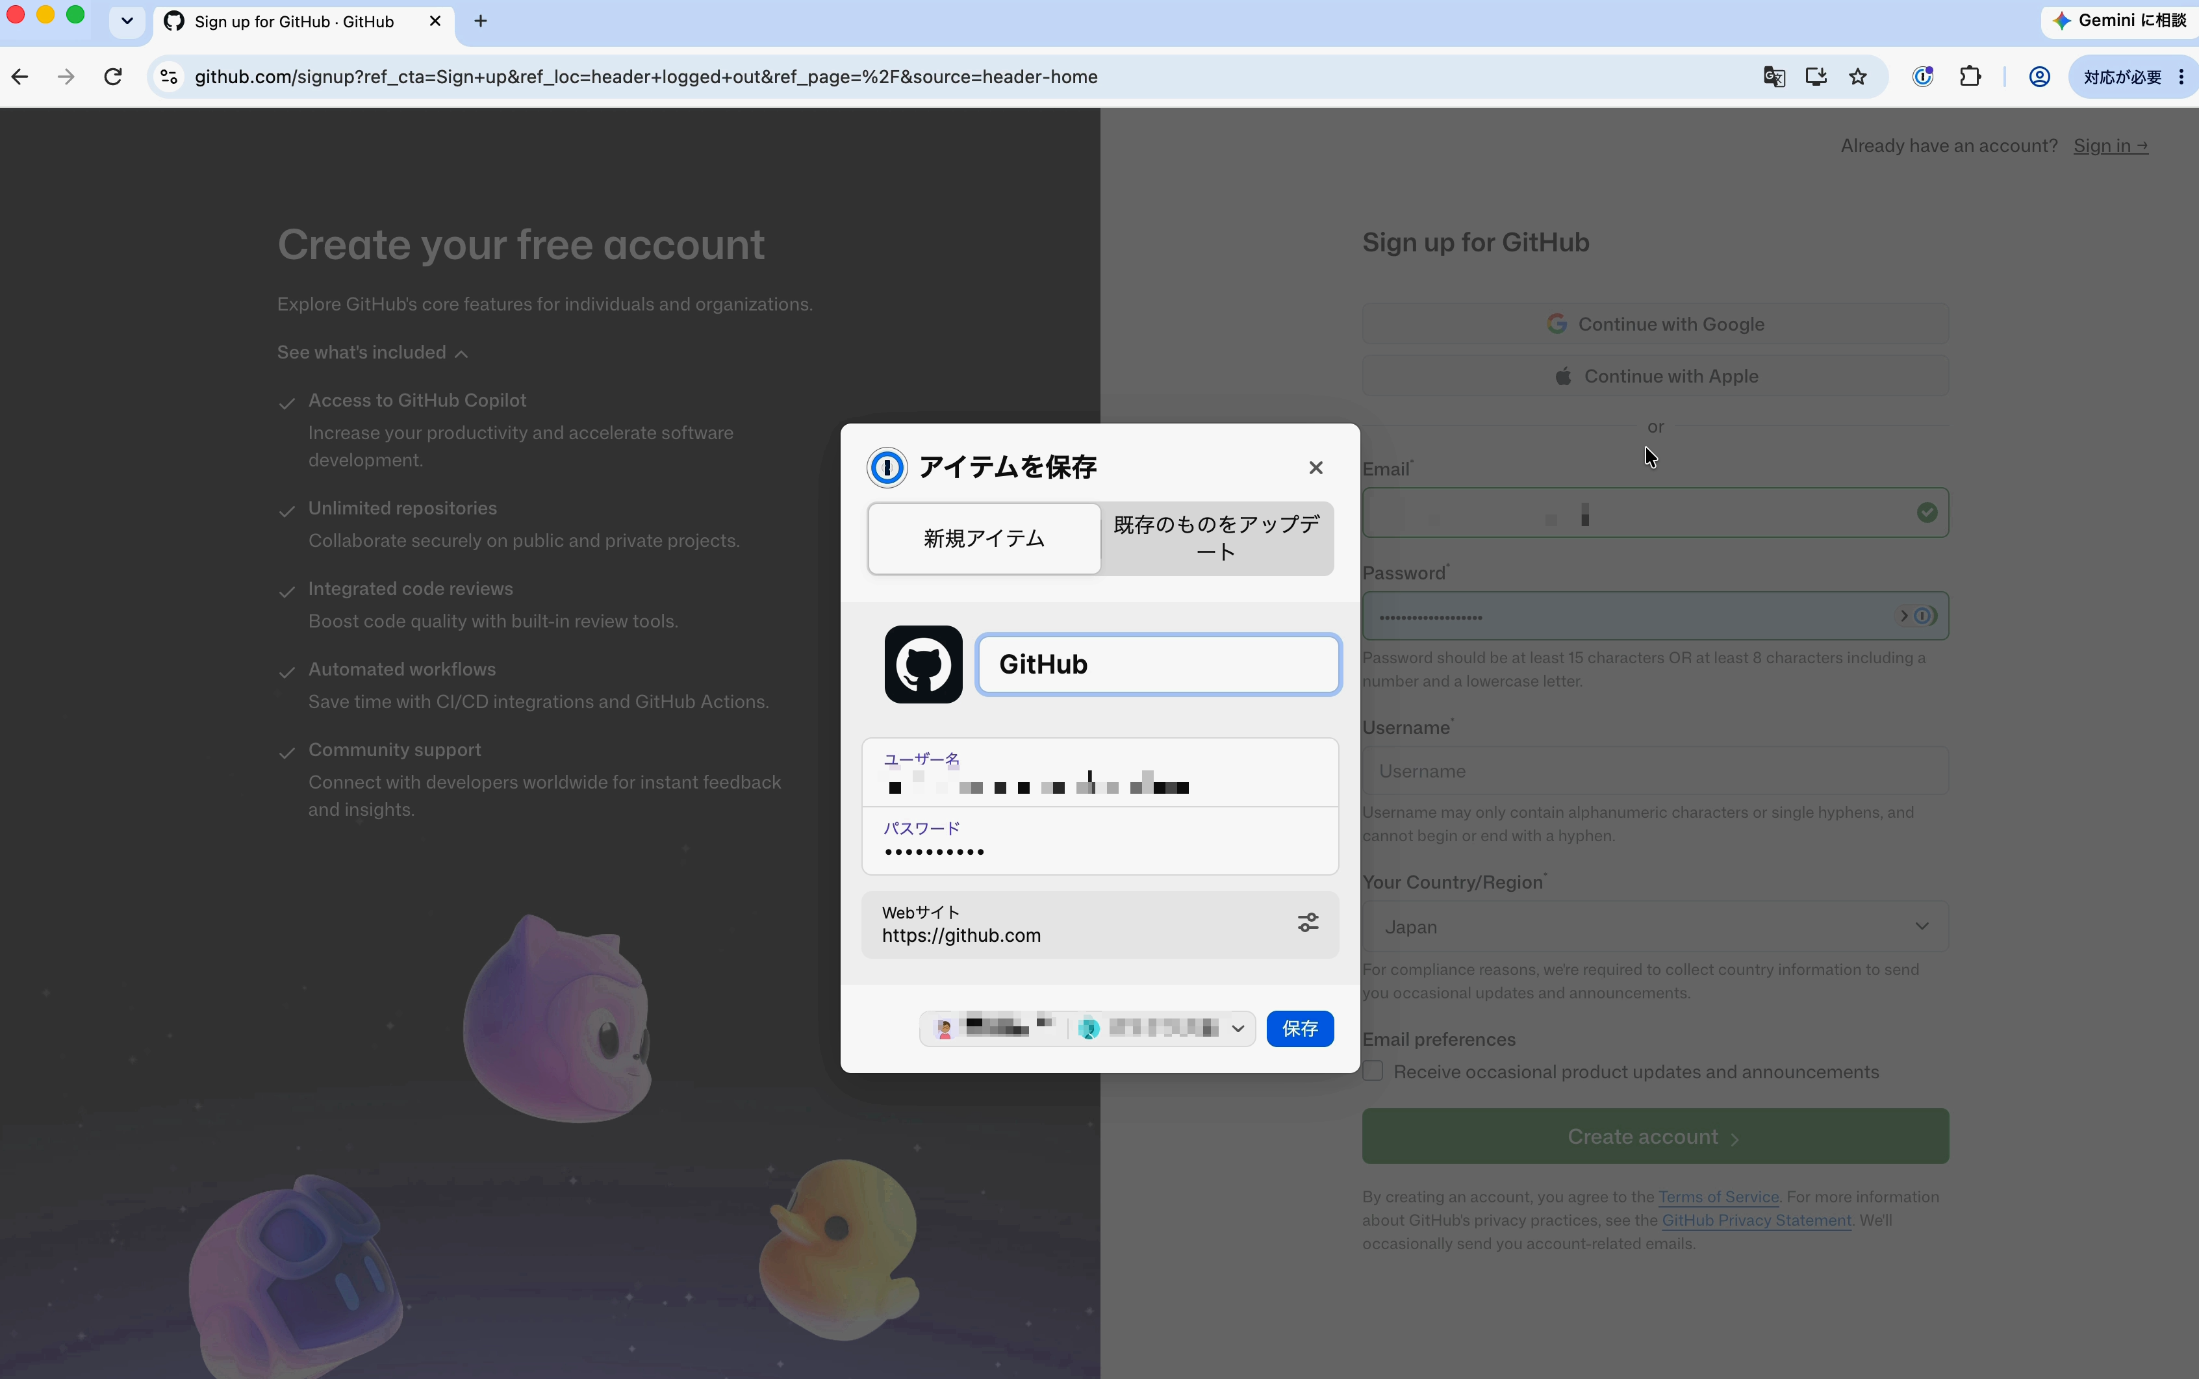Viewport: 2199px width, 1379px height.
Task: Click the Unlimited repositories heading
Action: (x=402, y=508)
